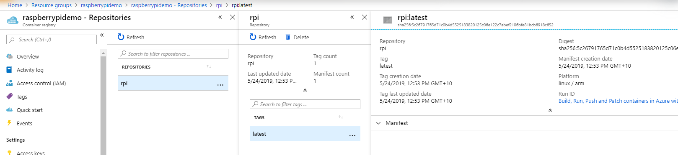Open the Overview menu item
This screenshot has width=678, height=155.
click(28, 56)
